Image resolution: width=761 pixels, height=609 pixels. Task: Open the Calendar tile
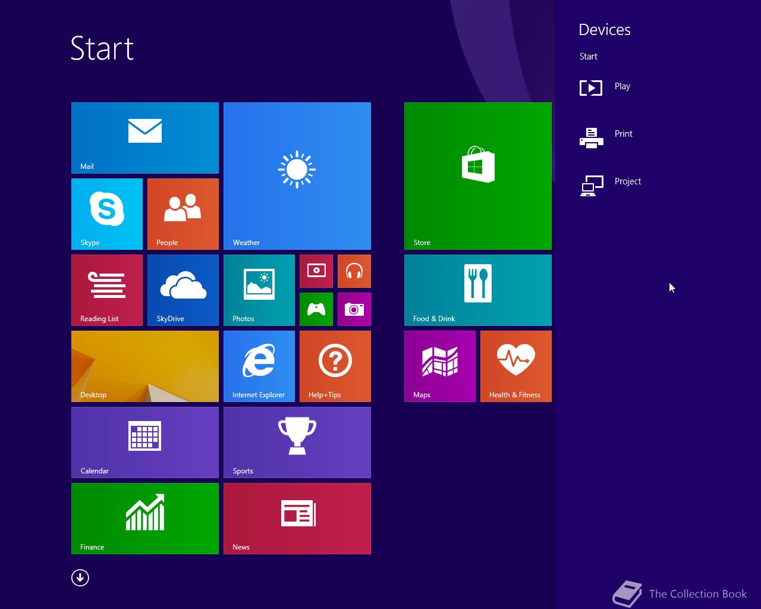pyautogui.click(x=145, y=442)
